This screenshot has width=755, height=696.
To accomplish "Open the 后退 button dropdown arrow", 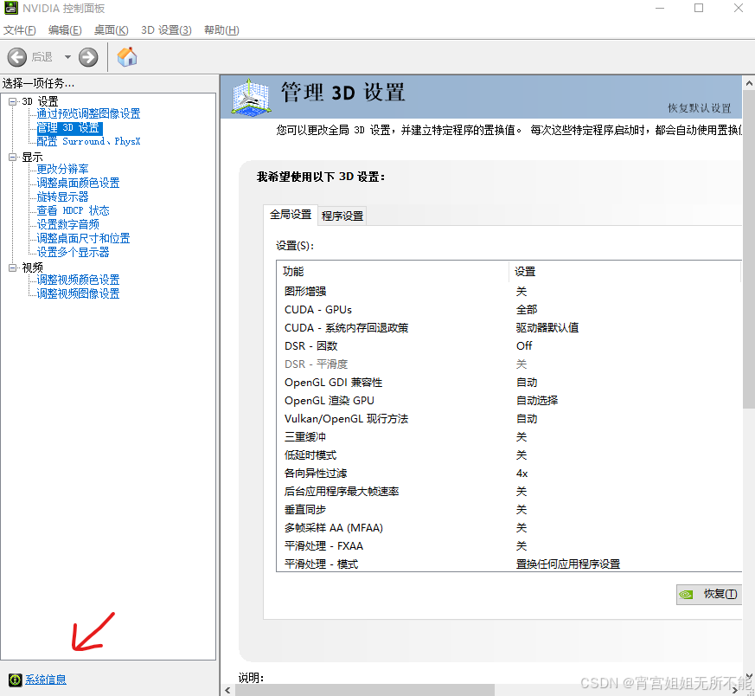I will [67, 57].
